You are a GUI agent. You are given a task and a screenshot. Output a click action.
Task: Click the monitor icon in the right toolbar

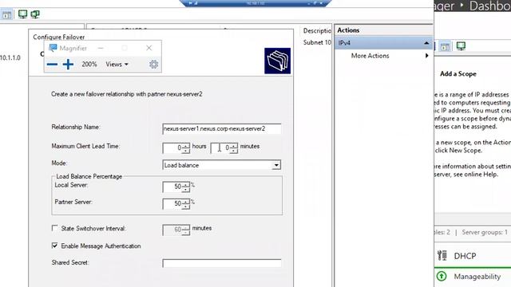click(461, 46)
